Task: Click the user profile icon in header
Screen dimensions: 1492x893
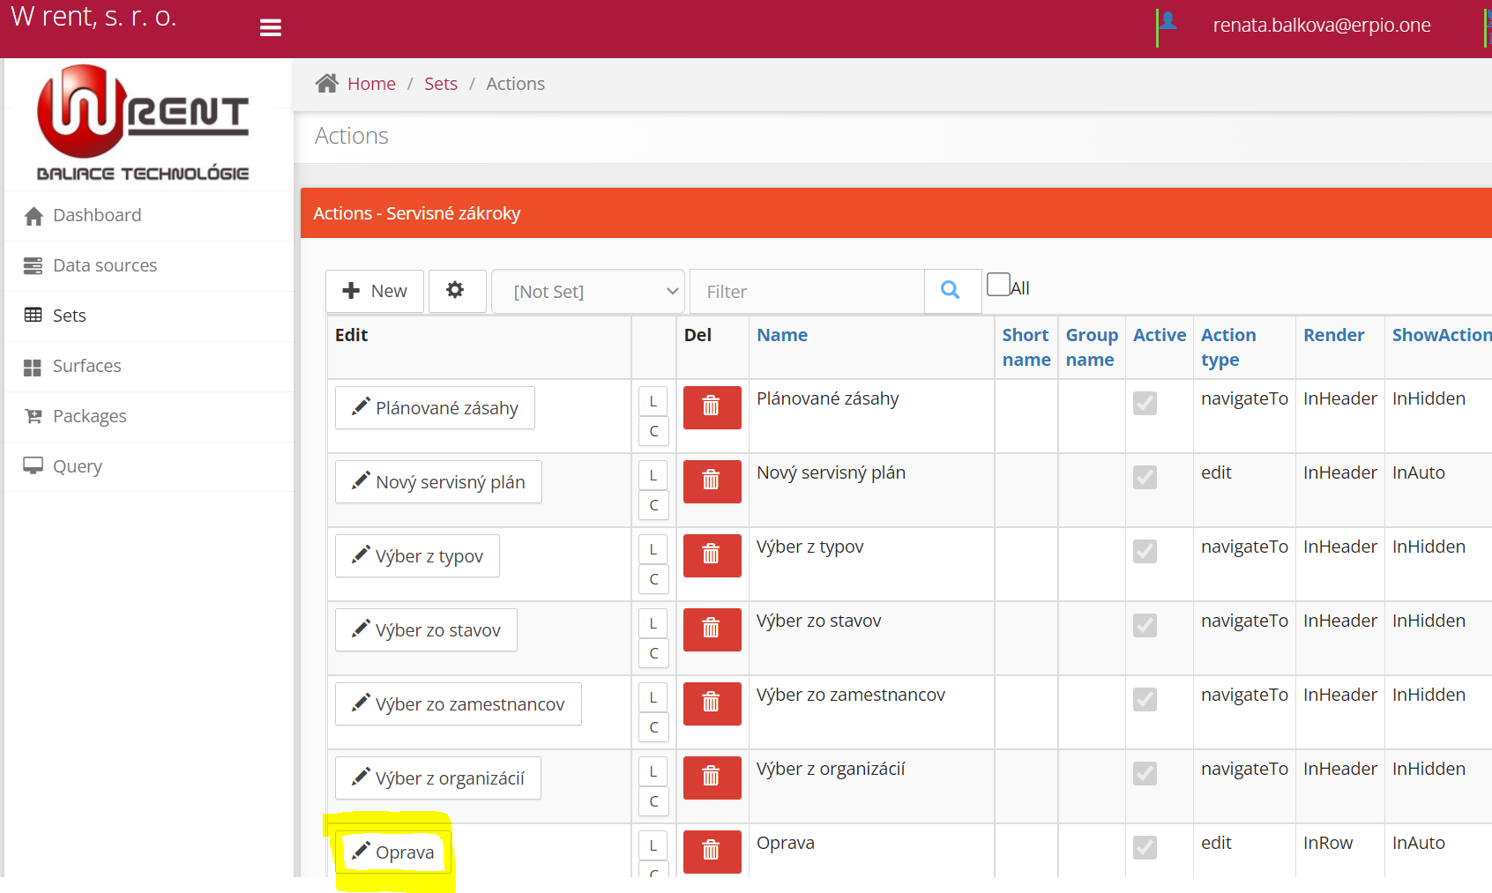Action: [x=1167, y=22]
